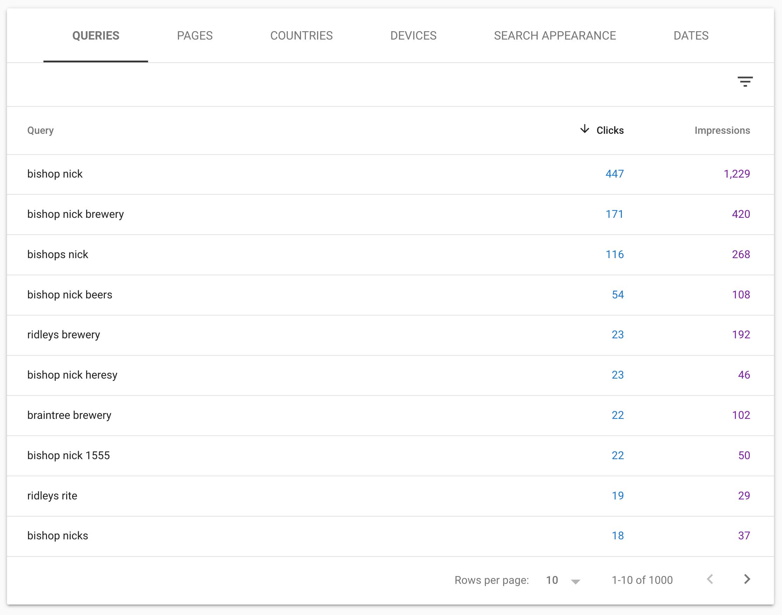Sort by the Clicks column header
Screen dimensions: 782x615
[610, 130]
